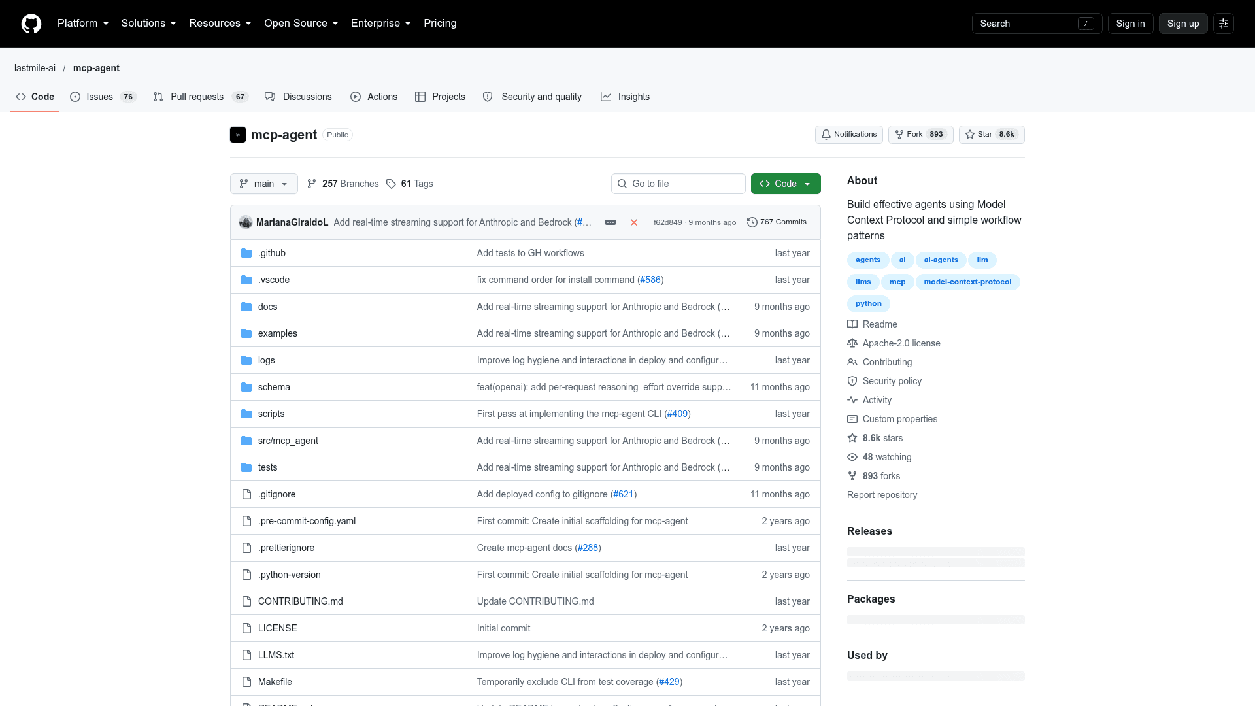This screenshot has width=1255, height=706.
Task: Open the lastmile-ai owner link
Action: [35, 68]
